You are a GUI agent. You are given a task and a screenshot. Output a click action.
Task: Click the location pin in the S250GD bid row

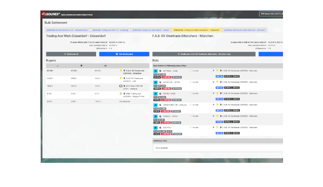[220, 116]
